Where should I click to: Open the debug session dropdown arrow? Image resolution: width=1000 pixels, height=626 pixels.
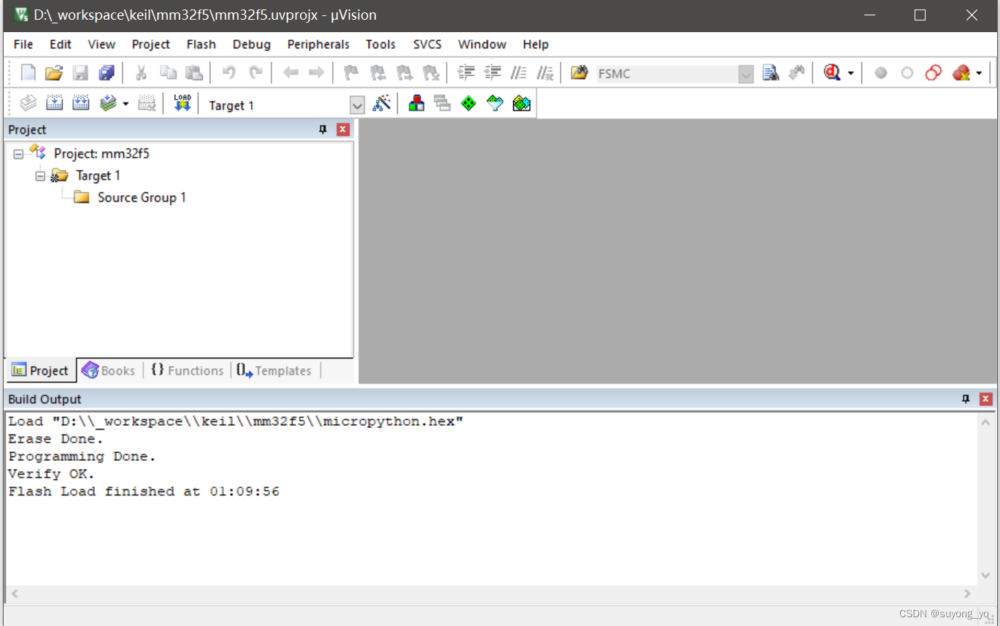(x=850, y=73)
